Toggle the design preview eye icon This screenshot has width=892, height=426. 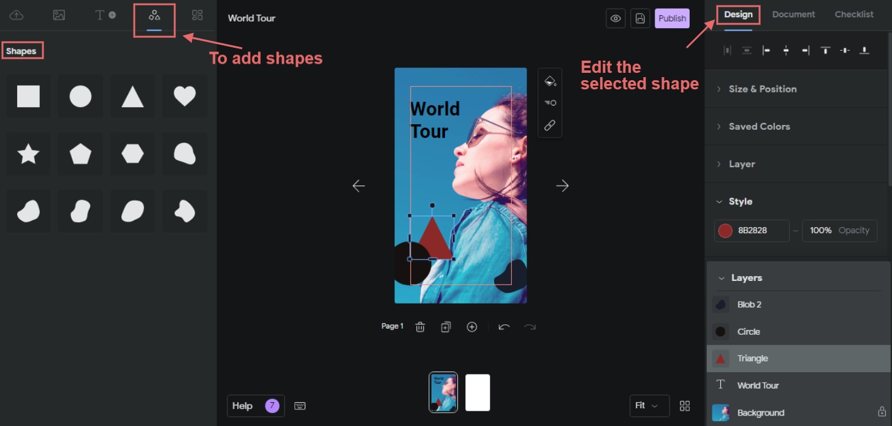[616, 18]
